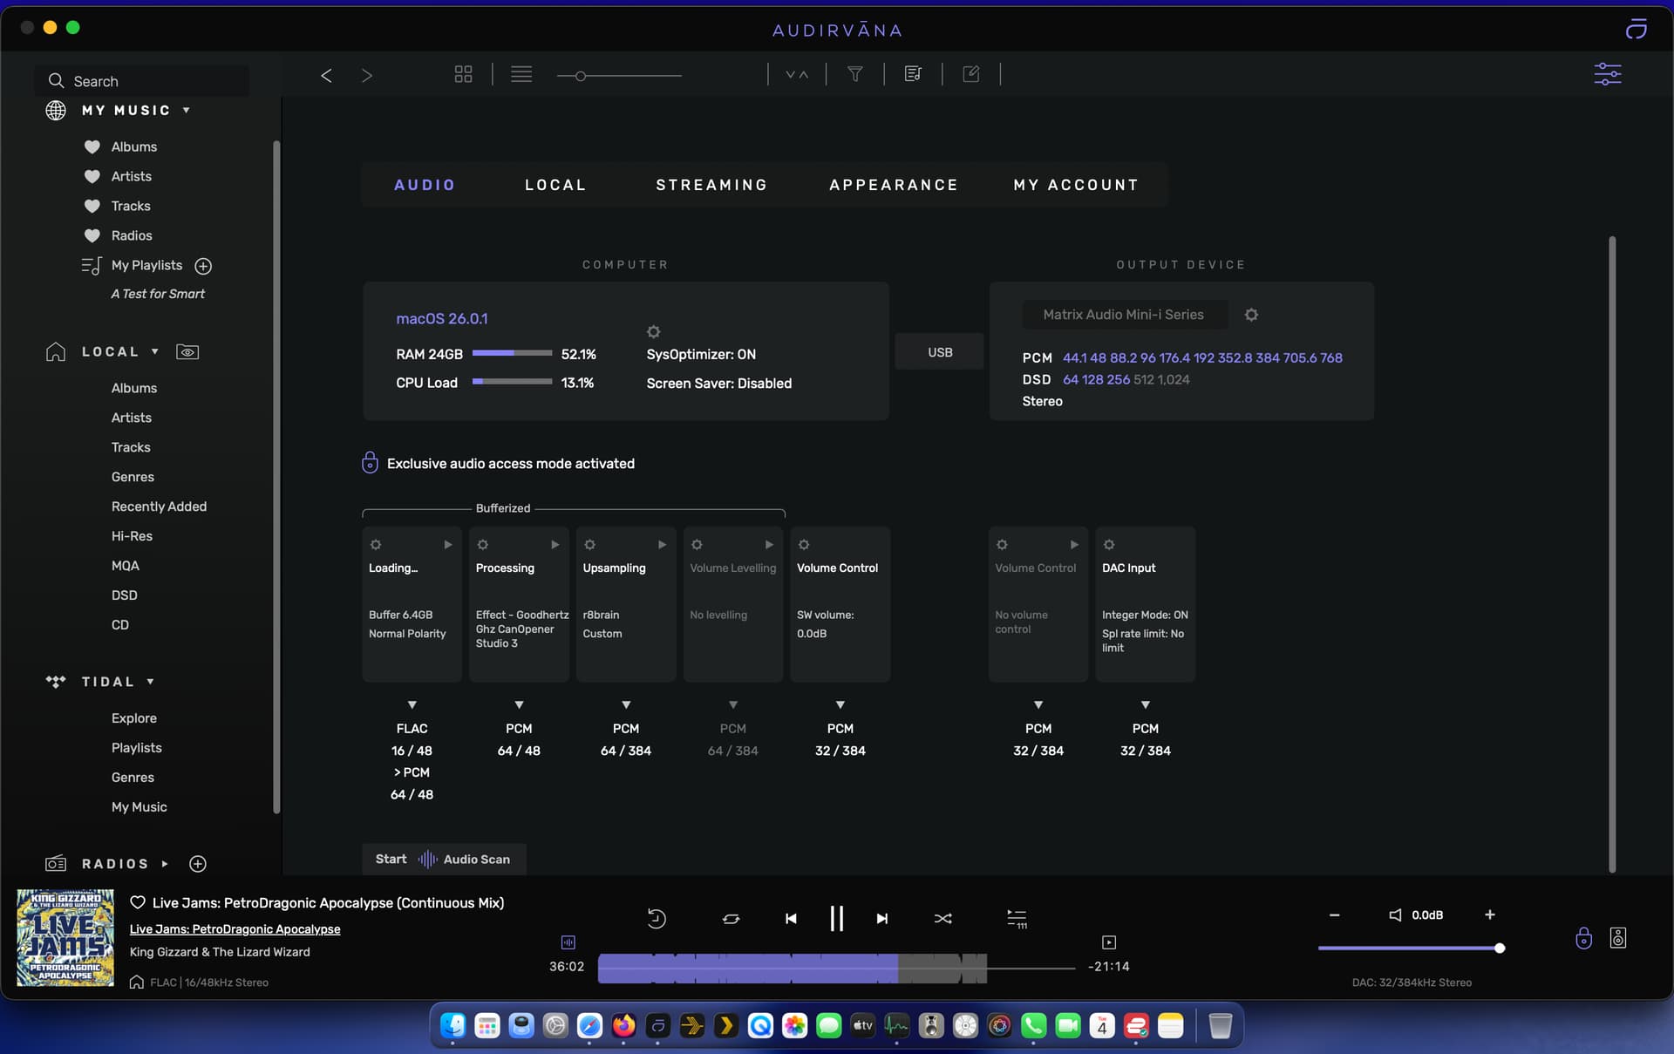Open the filter funnel icon in toolbar

854,75
